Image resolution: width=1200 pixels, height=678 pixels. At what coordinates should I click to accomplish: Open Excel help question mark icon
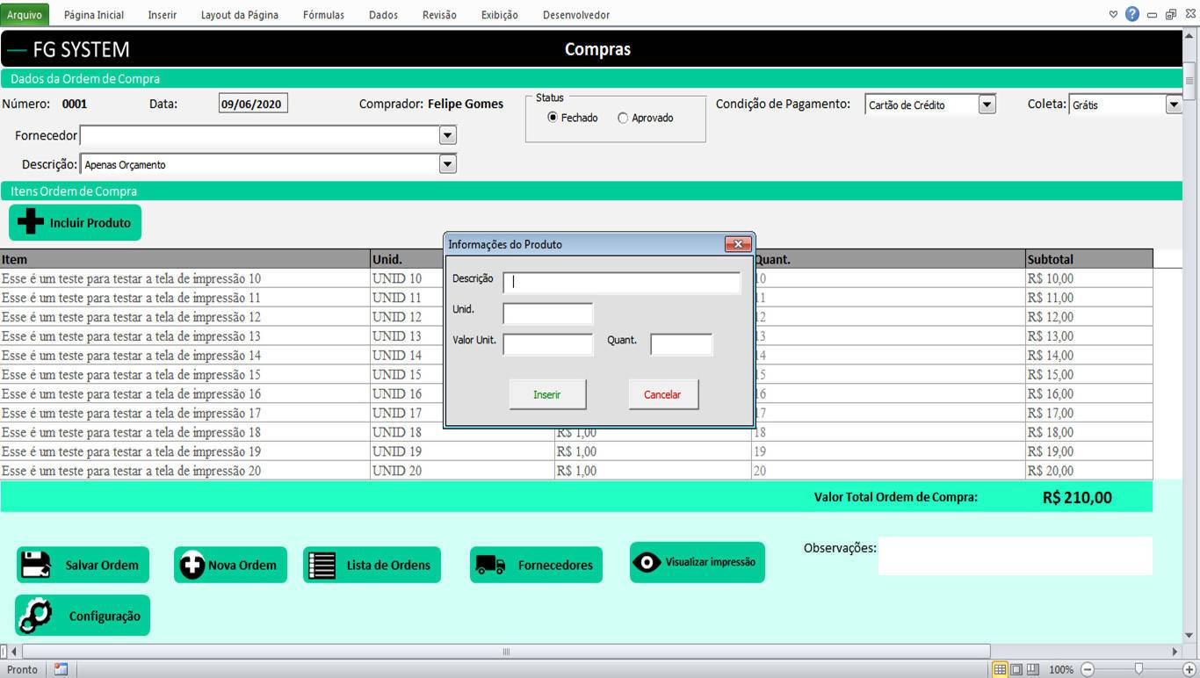[x=1132, y=14]
